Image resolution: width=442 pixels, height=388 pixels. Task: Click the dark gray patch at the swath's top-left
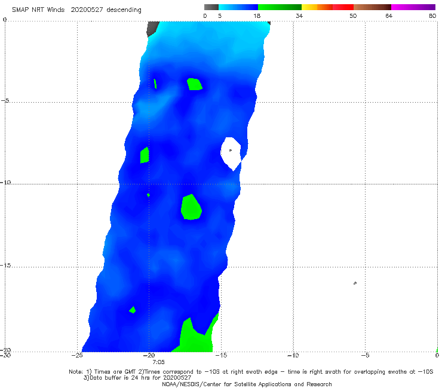152,28
